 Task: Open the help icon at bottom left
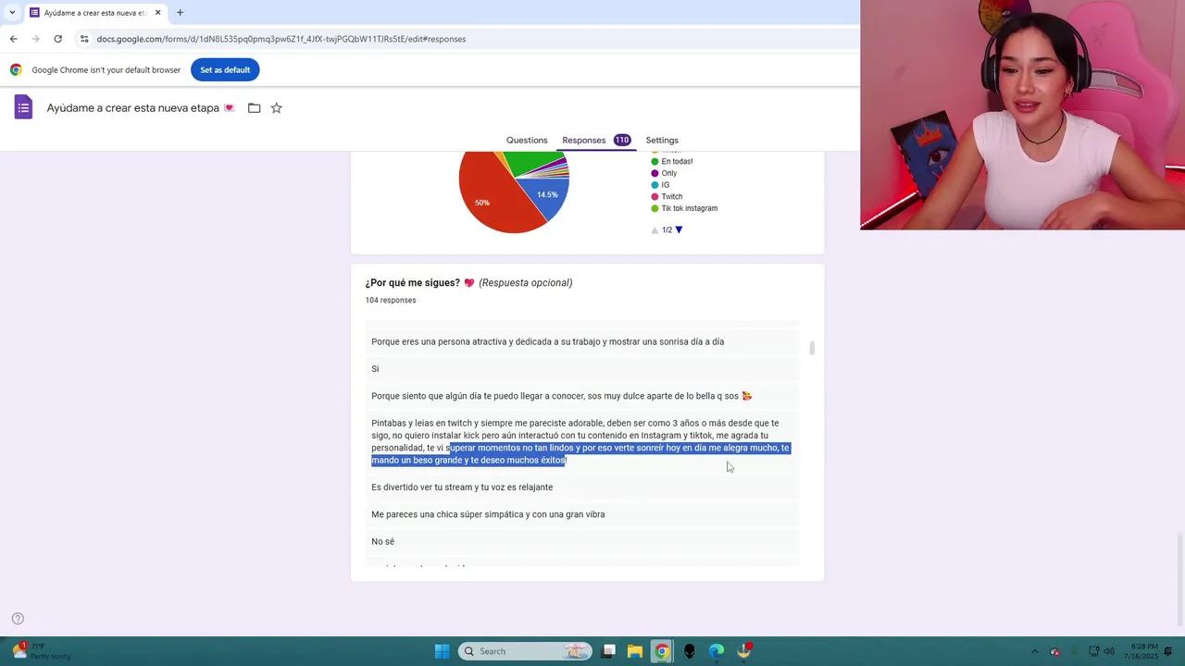[17, 619]
